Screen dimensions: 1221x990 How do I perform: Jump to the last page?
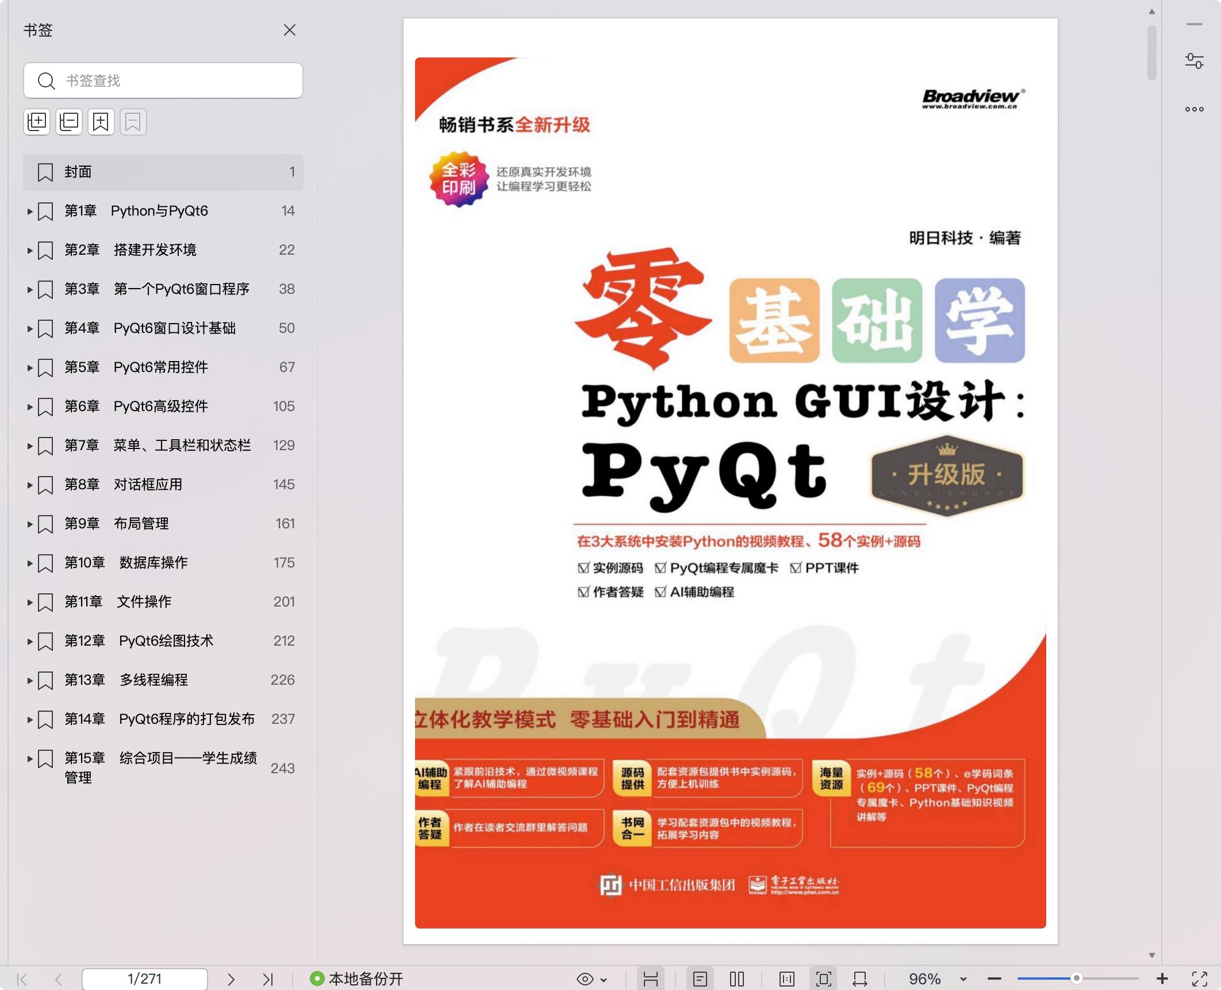click(268, 979)
